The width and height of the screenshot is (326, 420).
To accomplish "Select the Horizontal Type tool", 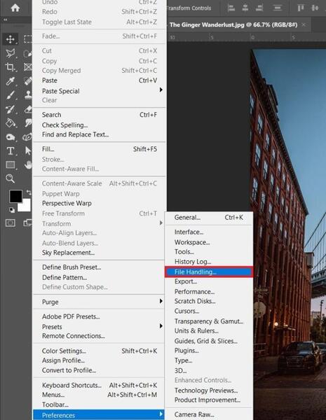I will 11,150.
